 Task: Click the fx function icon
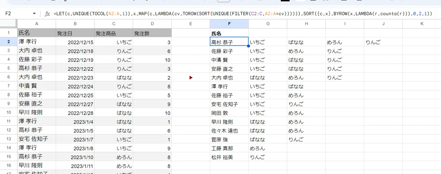click(x=47, y=14)
